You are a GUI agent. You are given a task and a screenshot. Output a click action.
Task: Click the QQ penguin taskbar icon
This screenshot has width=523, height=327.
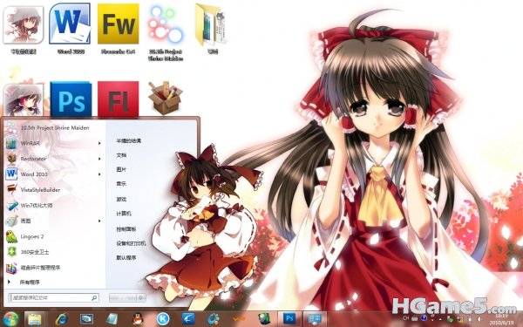tap(138, 319)
